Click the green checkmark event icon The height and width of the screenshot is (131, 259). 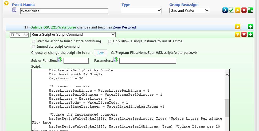point(231,10)
